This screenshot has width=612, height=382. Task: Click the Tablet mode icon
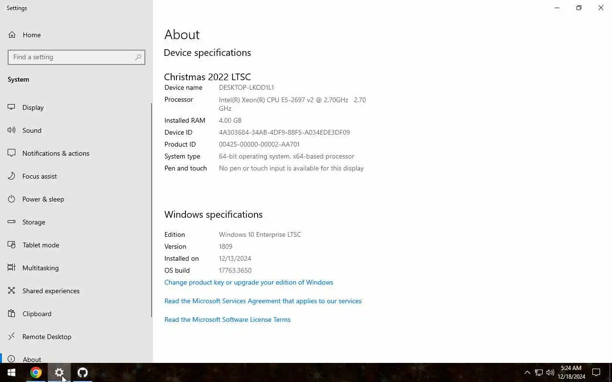pos(11,245)
